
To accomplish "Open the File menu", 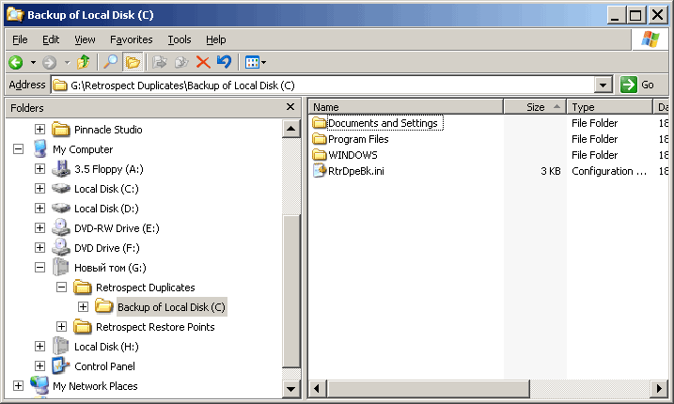I will [x=20, y=39].
